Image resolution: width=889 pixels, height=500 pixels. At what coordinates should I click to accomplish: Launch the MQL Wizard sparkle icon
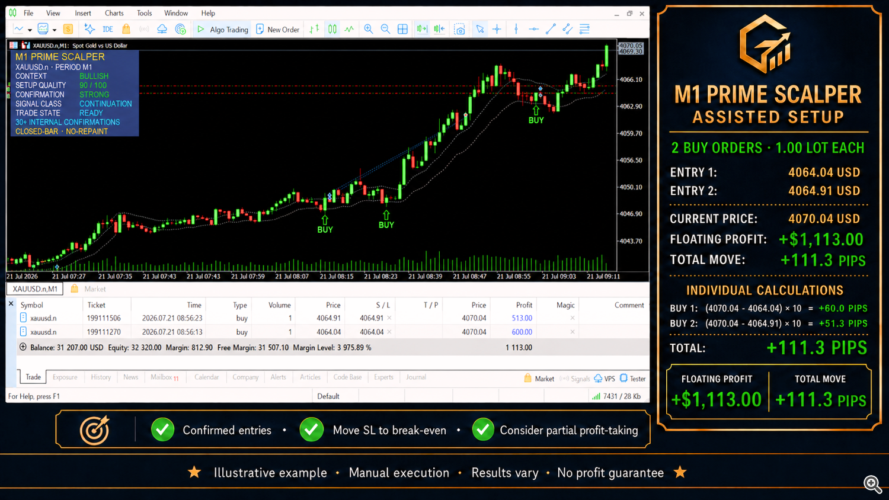click(89, 29)
